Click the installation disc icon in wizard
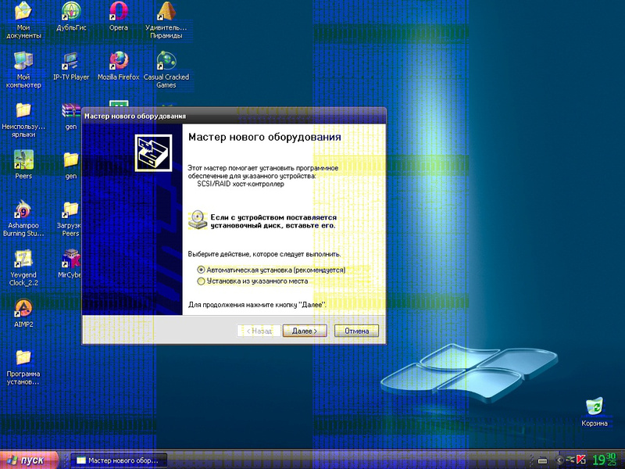Screen dimensions: 625x469 (x=198, y=220)
